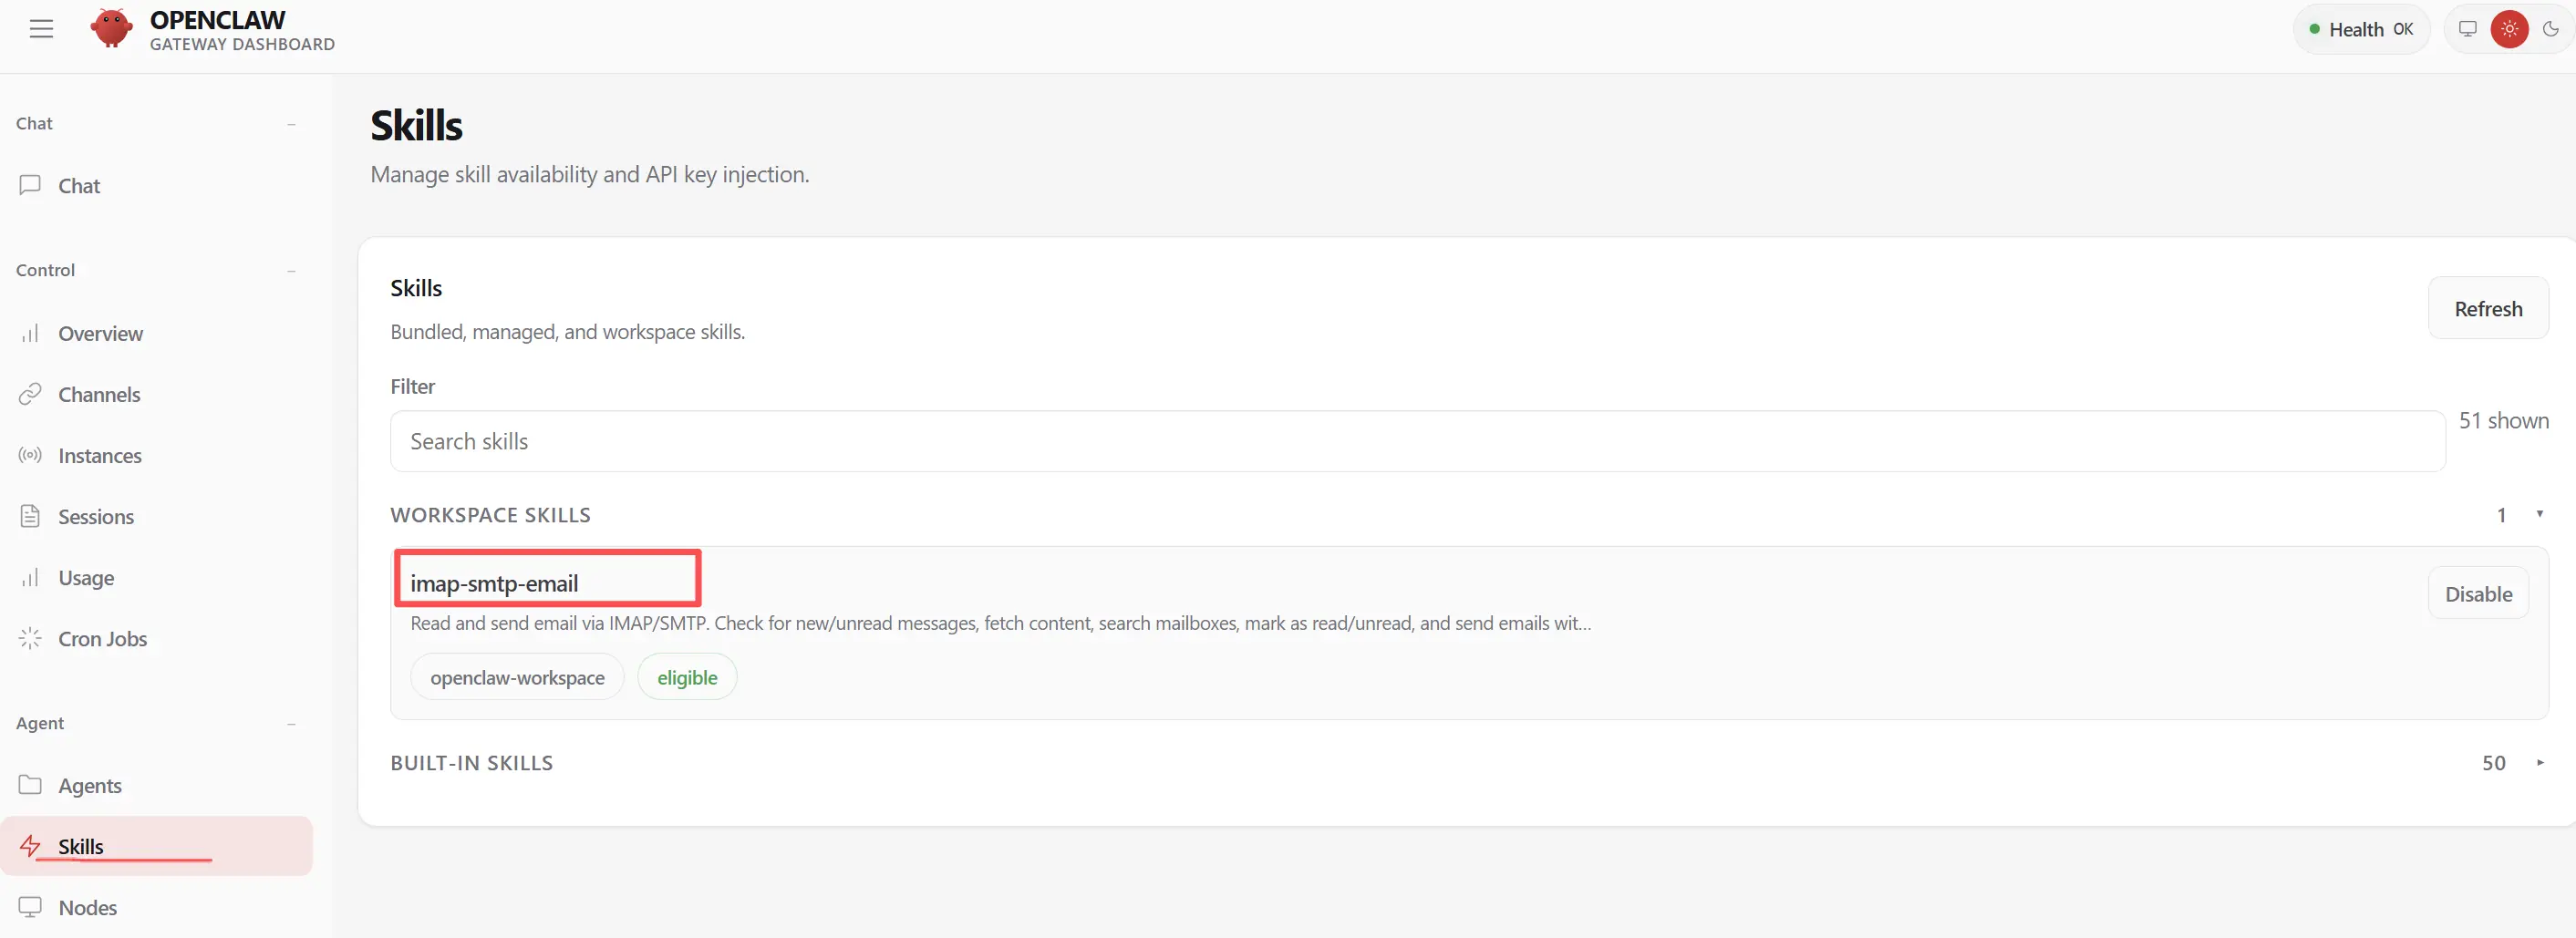The width and height of the screenshot is (2576, 938).
Task: Expand the Built-in Skills section
Action: [x=2539, y=763]
